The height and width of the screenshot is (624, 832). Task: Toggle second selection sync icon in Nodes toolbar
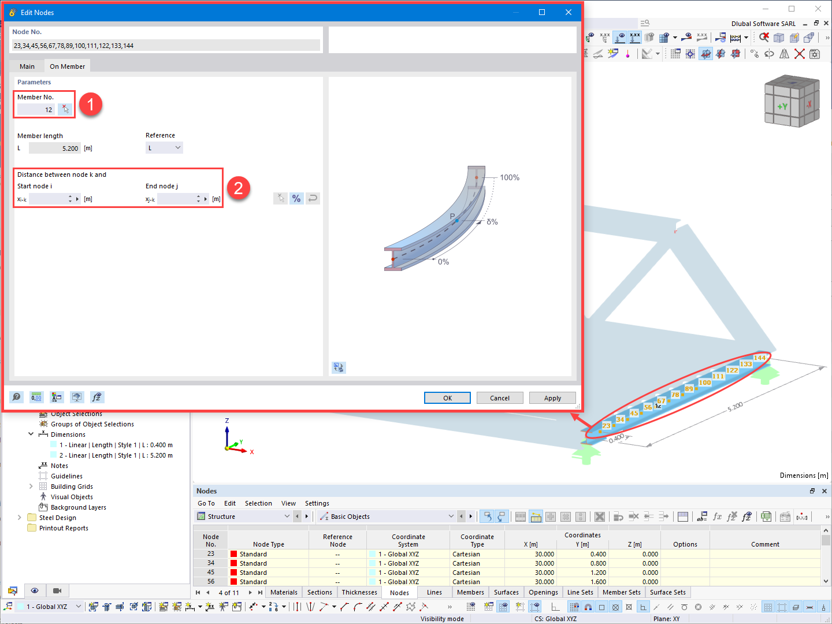[502, 517]
